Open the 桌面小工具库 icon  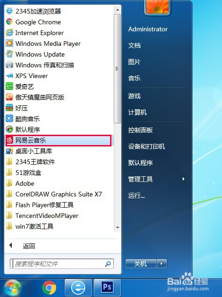(9, 151)
